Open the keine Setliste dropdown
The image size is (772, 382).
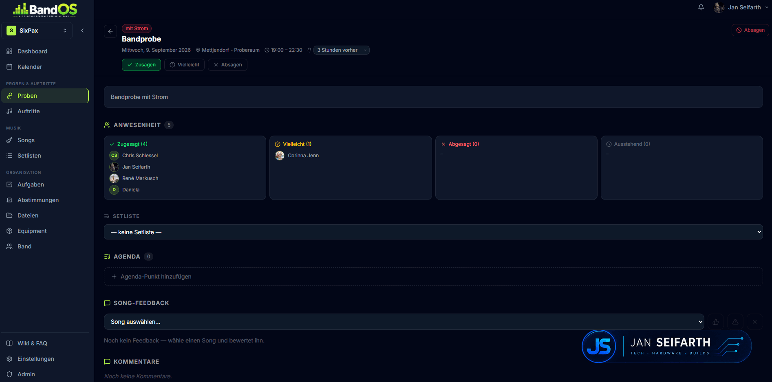coord(433,232)
